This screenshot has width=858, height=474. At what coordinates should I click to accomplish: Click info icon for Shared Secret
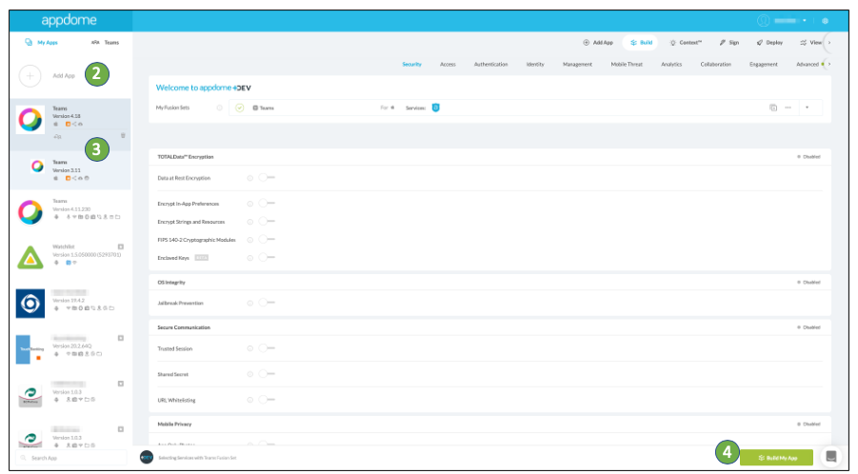coord(250,374)
